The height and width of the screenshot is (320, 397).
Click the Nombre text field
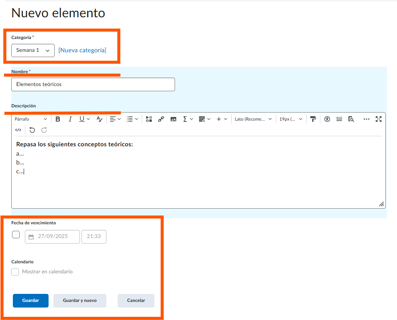[93, 84]
